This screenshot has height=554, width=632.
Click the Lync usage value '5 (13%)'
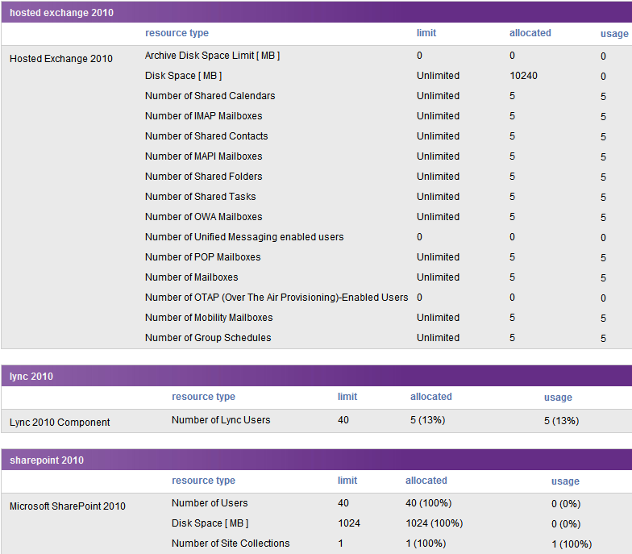(x=561, y=421)
